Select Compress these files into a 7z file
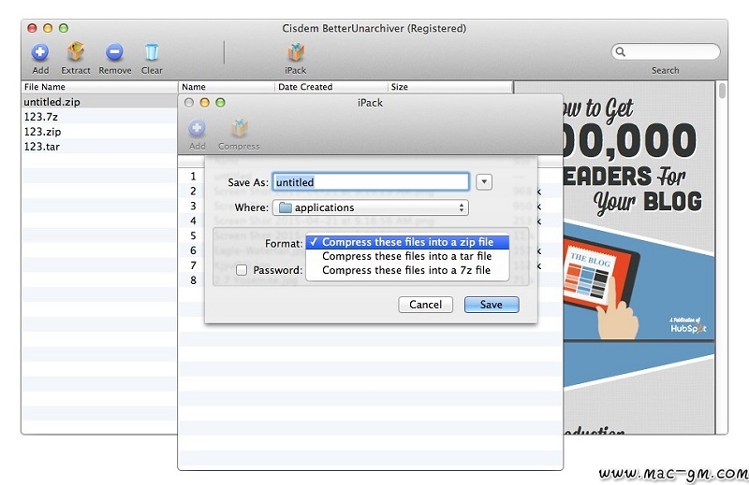This screenshot has width=749, height=485. tap(407, 270)
